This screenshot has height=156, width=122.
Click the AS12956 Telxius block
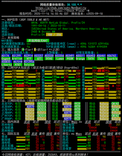tap(29, 63)
